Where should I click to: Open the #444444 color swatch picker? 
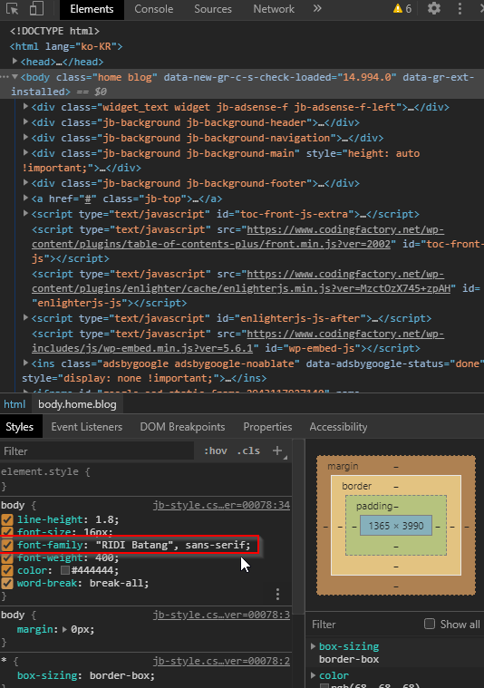point(65,570)
